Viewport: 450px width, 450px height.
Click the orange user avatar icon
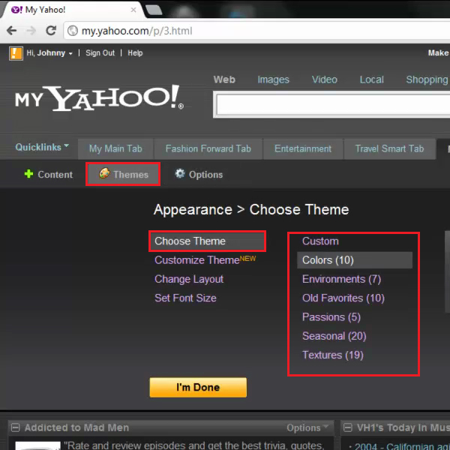pos(16,54)
